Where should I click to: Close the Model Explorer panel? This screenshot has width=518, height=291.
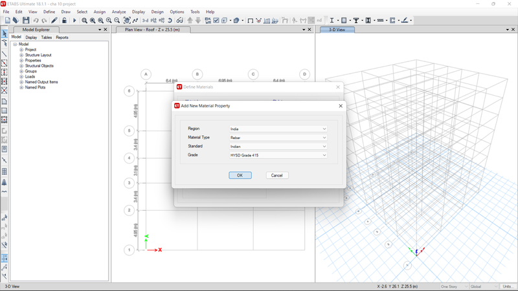click(106, 30)
